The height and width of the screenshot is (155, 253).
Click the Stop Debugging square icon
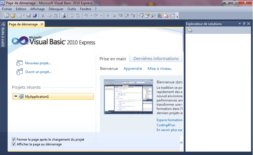[114, 15]
